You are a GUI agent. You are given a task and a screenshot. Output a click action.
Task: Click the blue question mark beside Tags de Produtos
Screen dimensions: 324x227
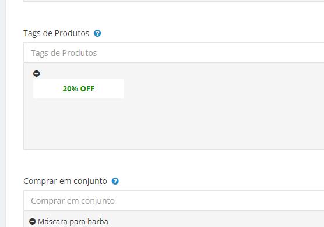coord(97,33)
